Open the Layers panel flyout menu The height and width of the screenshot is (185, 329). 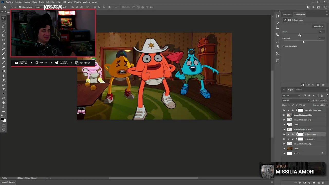point(327,90)
